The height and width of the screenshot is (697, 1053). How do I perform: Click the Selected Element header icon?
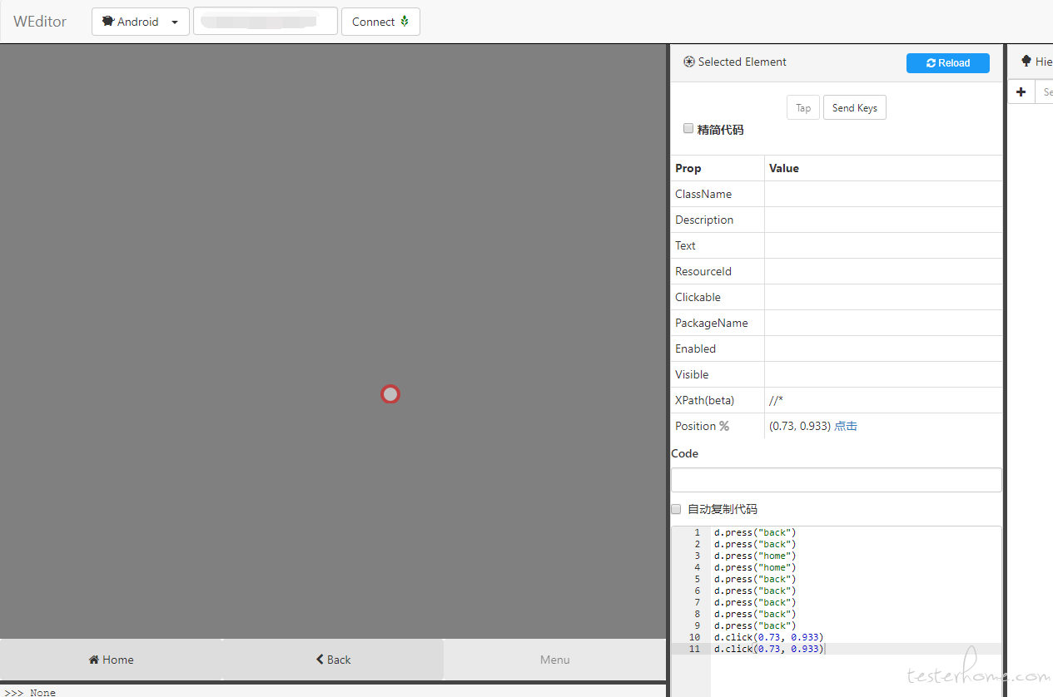click(689, 62)
